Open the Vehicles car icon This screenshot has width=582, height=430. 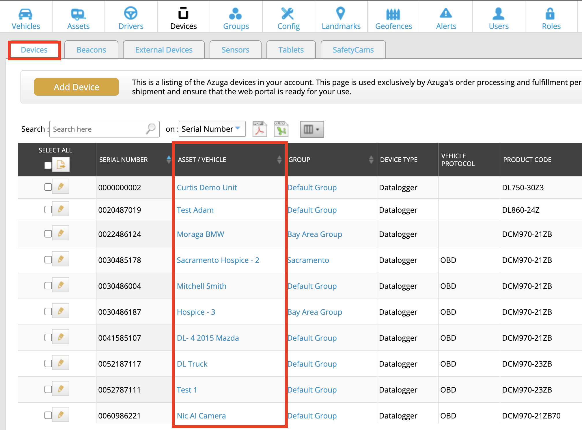point(26,14)
